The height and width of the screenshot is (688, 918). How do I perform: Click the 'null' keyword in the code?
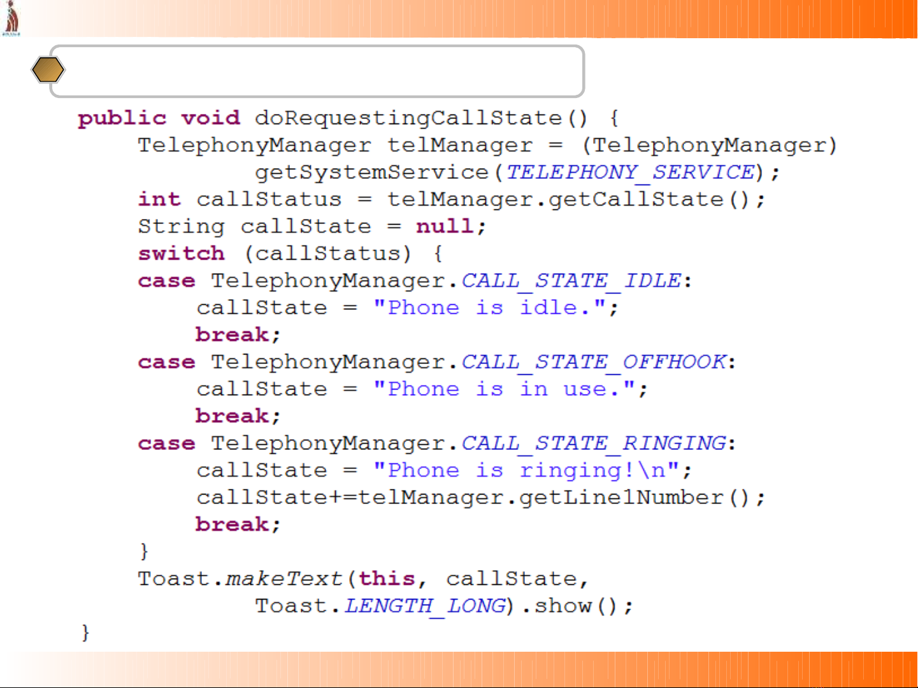pyautogui.click(x=445, y=227)
